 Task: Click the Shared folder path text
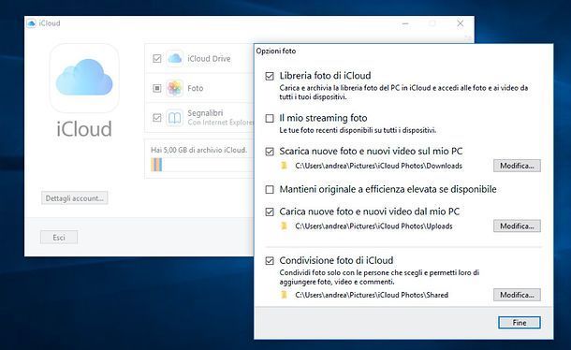click(372, 295)
